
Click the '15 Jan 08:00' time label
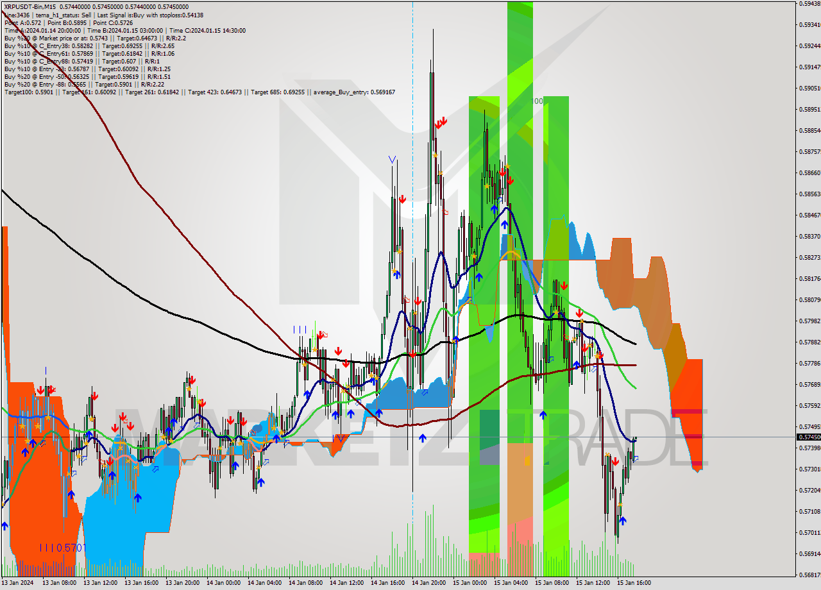[553, 583]
